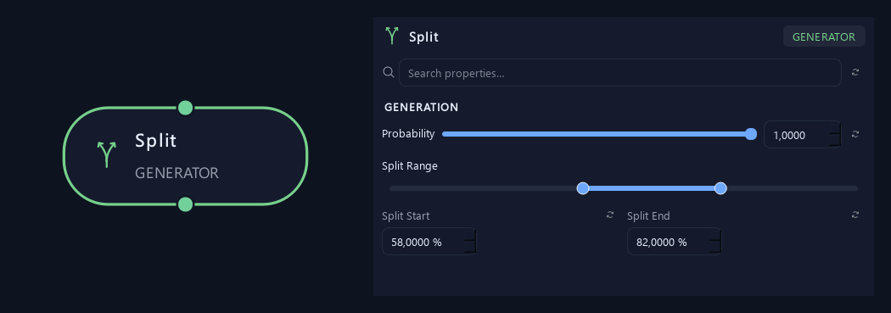Decrement Split Start with the down arrow
The image size is (891, 313).
pyautogui.click(x=470, y=248)
